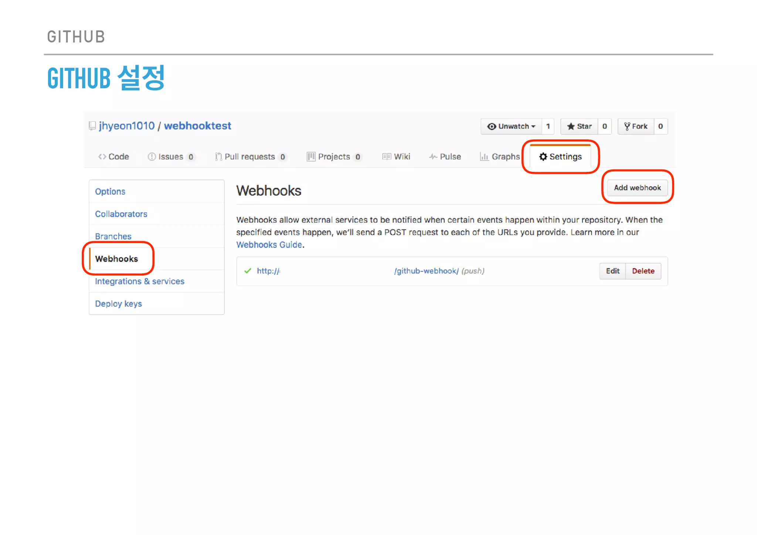Open the Code tab
757x535 pixels.
113,157
